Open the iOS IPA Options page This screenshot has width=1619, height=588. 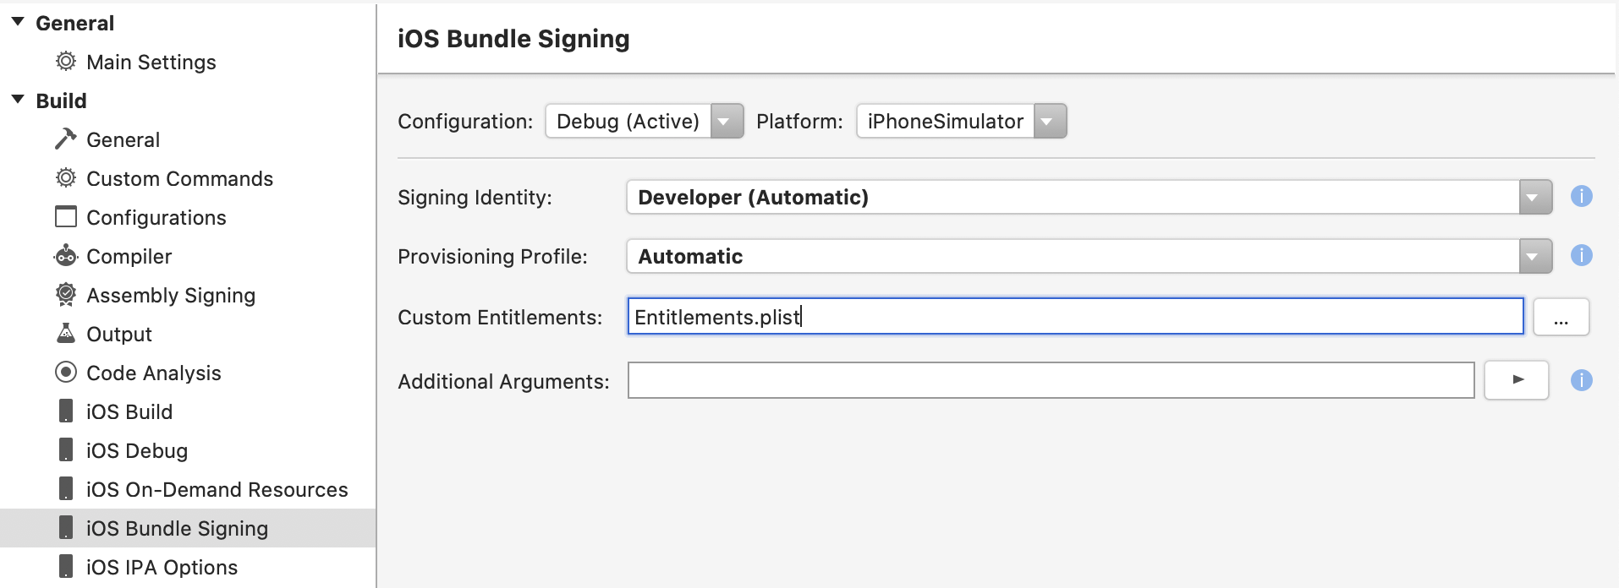[x=161, y=567]
